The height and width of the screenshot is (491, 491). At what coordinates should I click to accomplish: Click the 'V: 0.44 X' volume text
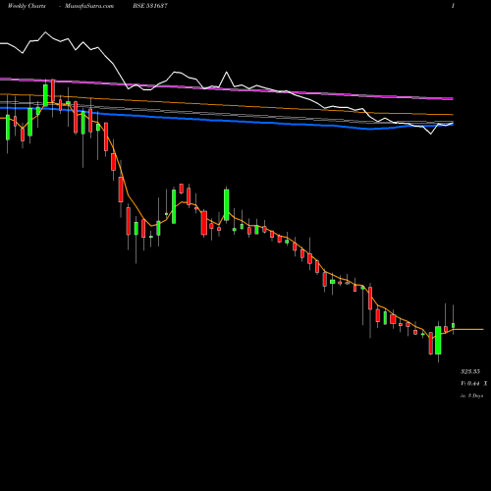(473, 383)
